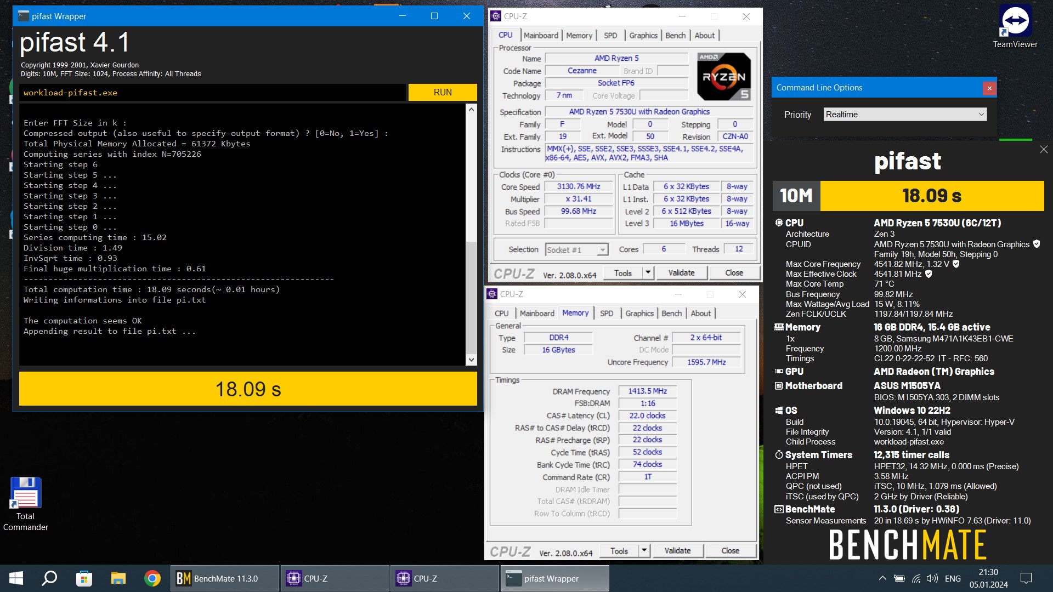Open the Priority dropdown set to Realtime
Screen dimensions: 1053x592
(905, 114)
